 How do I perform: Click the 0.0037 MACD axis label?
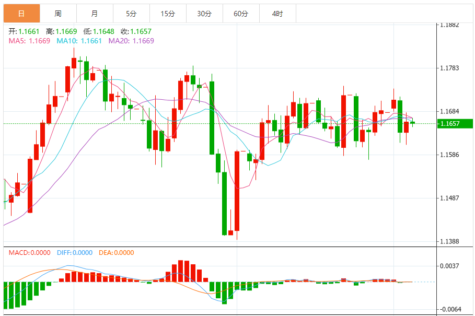[449, 266]
